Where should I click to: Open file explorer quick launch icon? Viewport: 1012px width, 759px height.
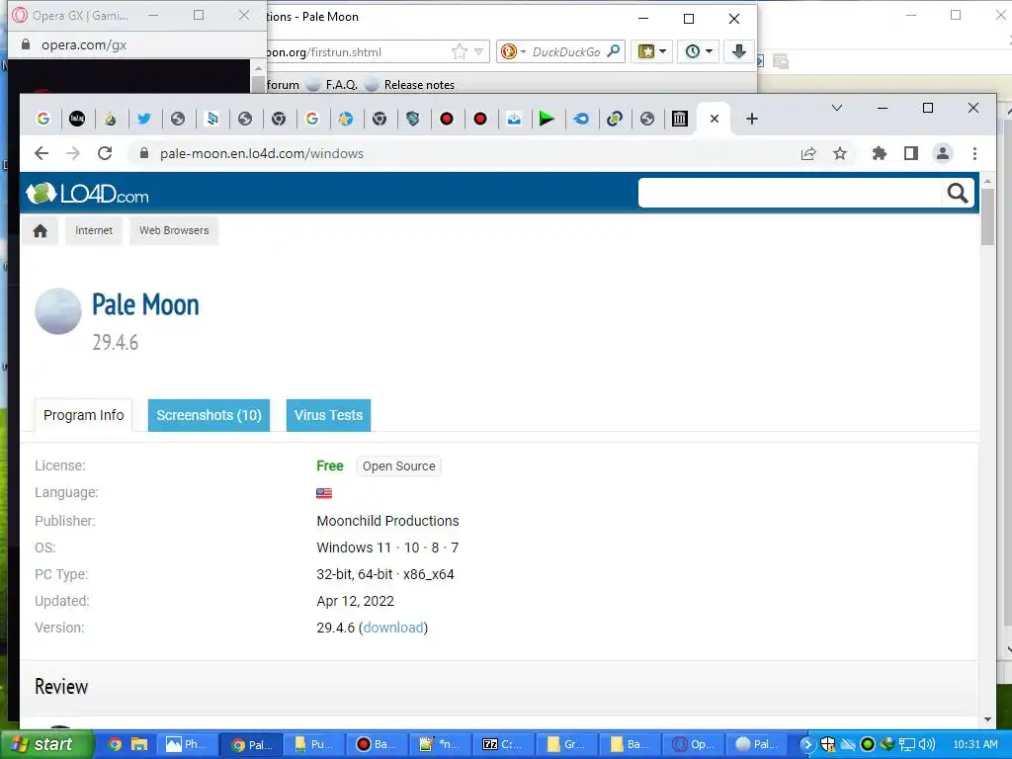click(x=139, y=745)
